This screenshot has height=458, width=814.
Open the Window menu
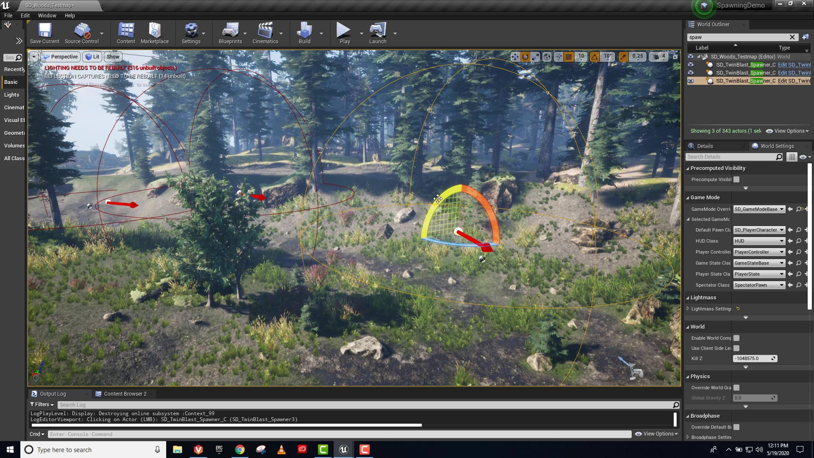click(47, 15)
